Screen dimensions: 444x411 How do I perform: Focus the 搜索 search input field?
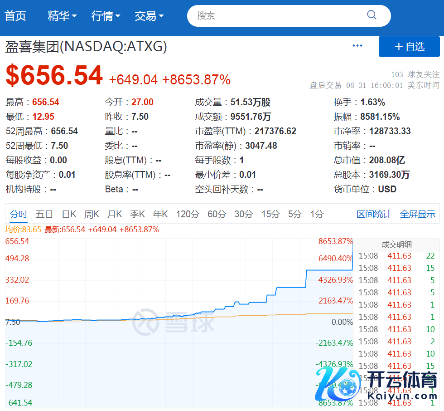[289, 15]
